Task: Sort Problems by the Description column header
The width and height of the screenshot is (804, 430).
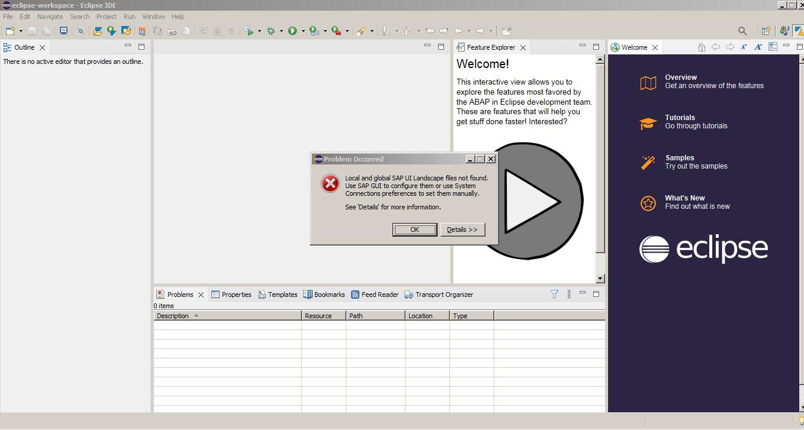Action: pyautogui.click(x=227, y=316)
